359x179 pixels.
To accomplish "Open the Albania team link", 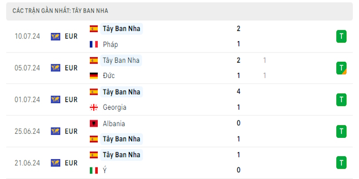I will click(114, 124).
